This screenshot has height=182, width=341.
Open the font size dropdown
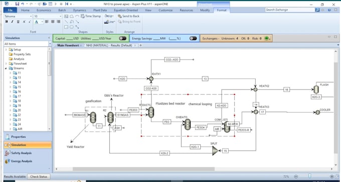coord(61,16)
